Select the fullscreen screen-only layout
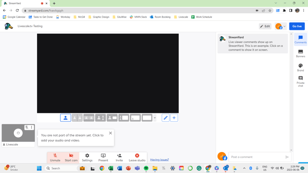 click(147, 118)
